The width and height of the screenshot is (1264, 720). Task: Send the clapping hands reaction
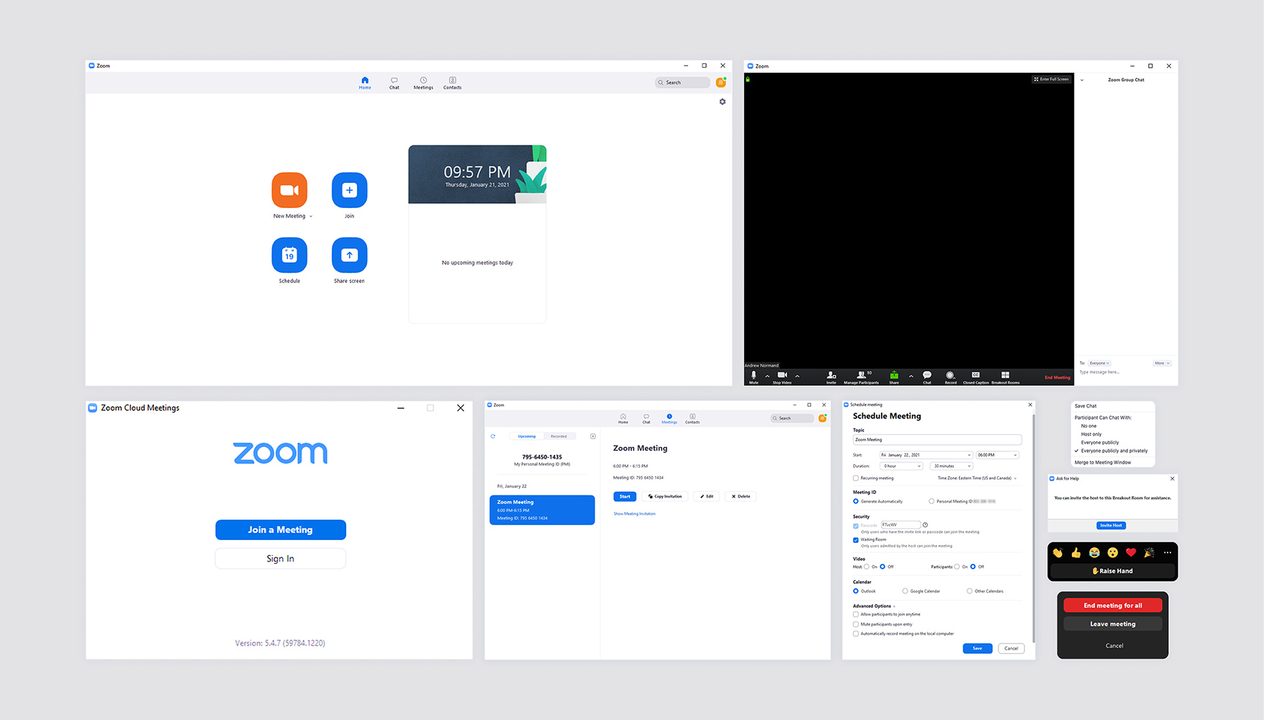pos(1057,553)
